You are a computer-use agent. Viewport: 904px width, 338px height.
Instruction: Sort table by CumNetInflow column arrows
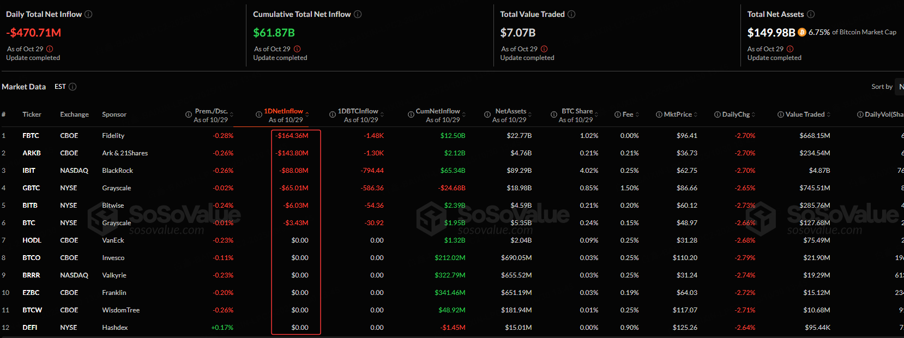pyautogui.click(x=464, y=114)
